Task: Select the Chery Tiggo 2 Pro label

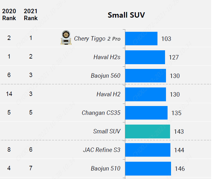Action: pyautogui.click(x=97, y=39)
